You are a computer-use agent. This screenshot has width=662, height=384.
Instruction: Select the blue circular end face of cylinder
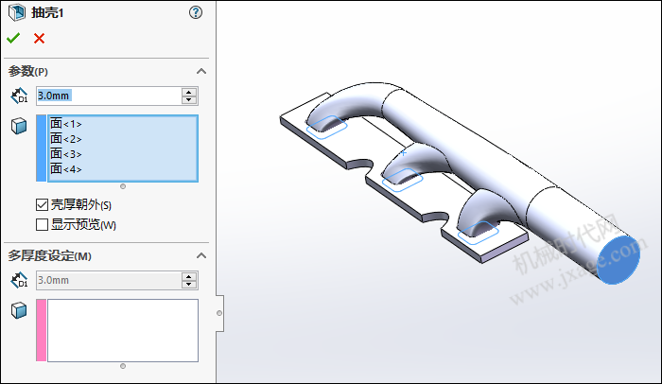pos(618,260)
